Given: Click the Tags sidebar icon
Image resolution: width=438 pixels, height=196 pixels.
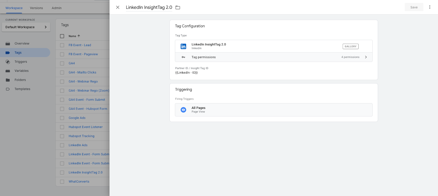Looking at the screenshot, I should coord(8,53).
